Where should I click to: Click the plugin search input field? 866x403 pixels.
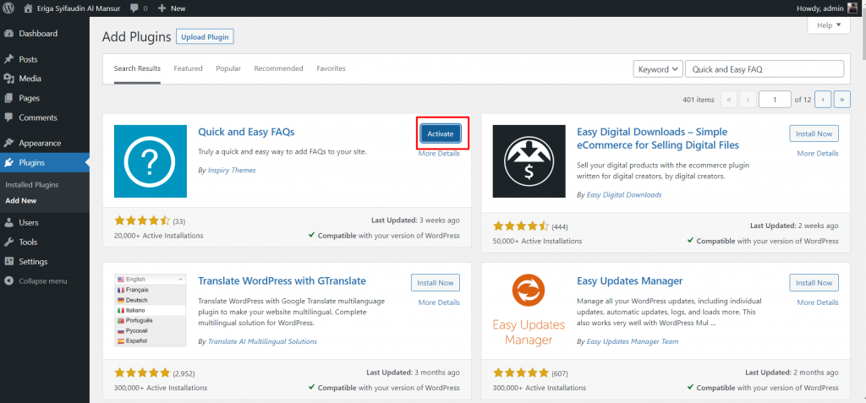pos(764,69)
